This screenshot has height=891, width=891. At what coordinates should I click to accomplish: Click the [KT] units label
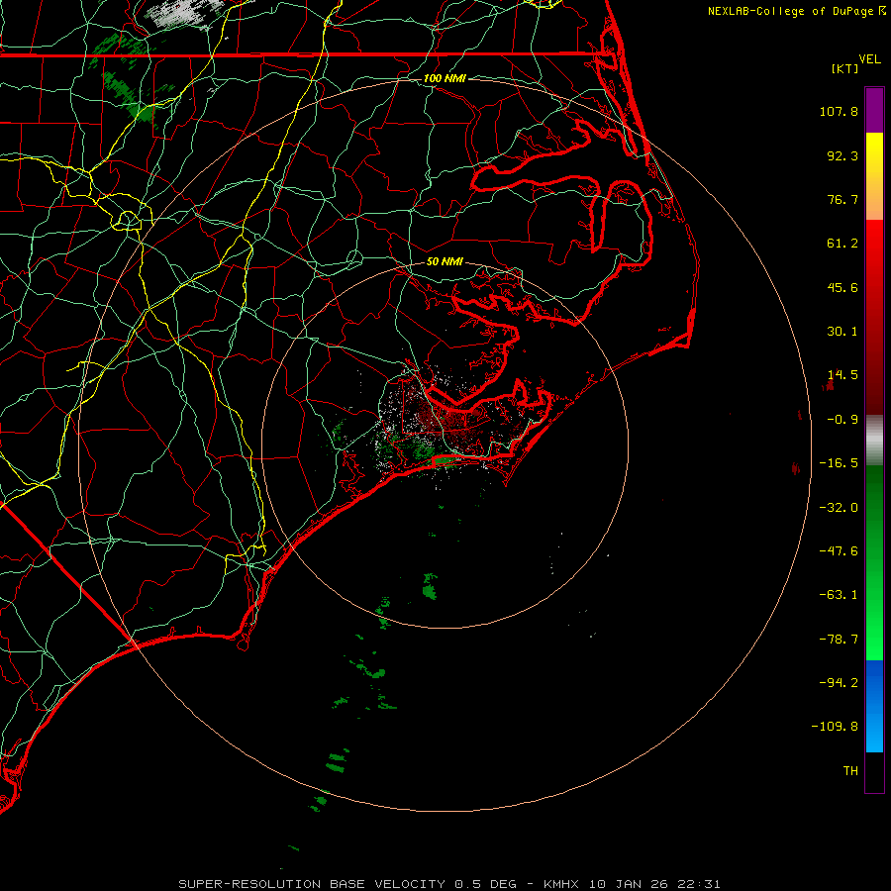(845, 68)
